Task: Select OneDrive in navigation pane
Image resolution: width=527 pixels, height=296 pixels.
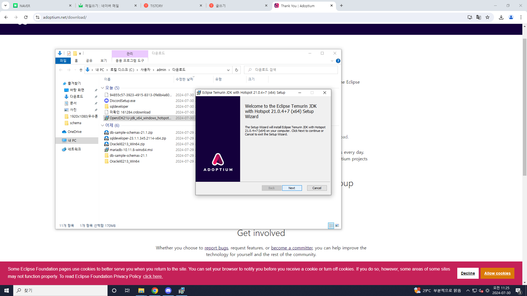Action: [x=74, y=132]
